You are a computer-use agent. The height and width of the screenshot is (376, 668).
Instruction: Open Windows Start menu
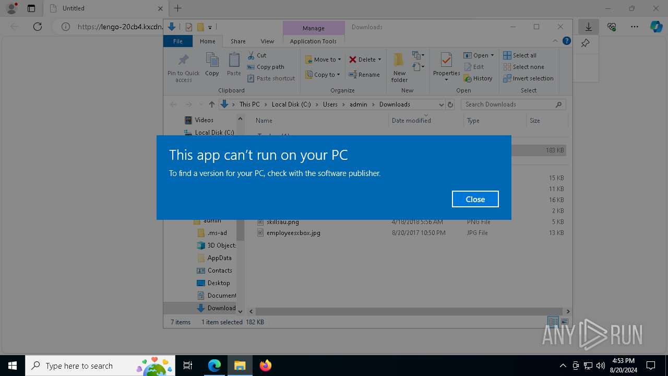pos(13,366)
